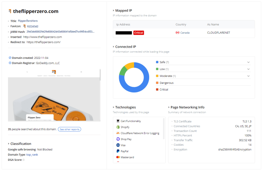The width and height of the screenshot is (264, 172).
Task: Collapse the Mapped IP section triangle
Action: [x=114, y=11]
